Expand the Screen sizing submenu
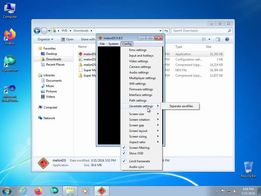261x196 pixels. pyautogui.click(x=141, y=137)
